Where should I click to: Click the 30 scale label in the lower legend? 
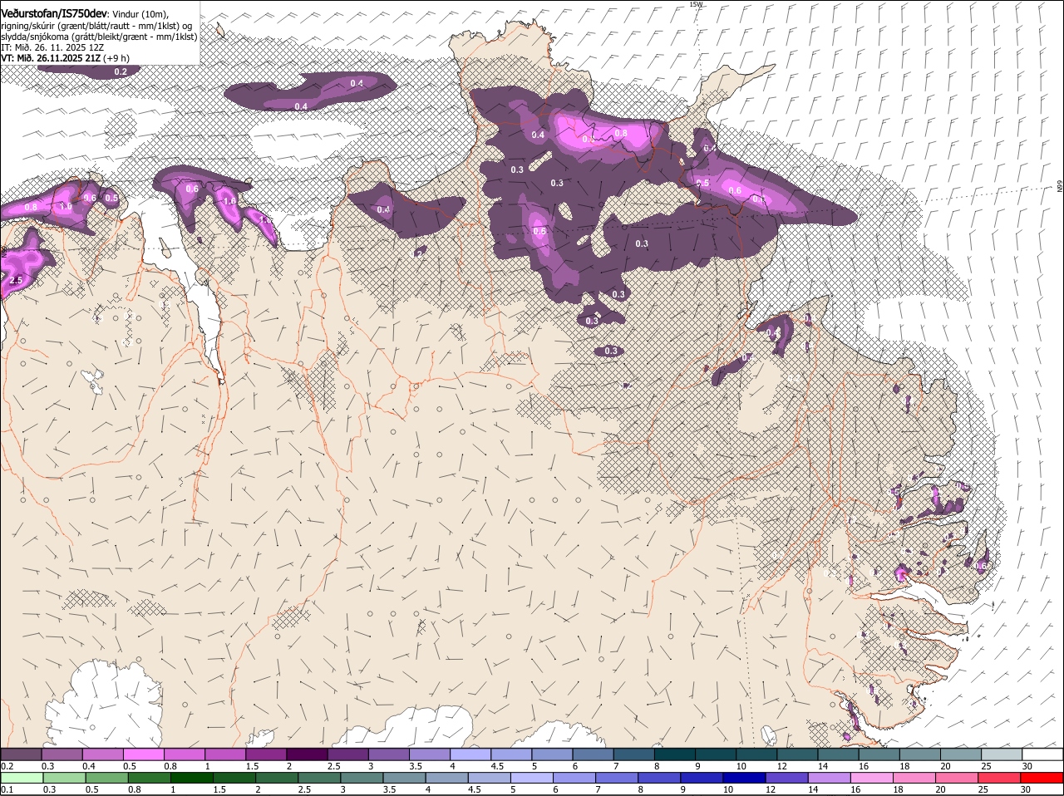click(x=1027, y=789)
